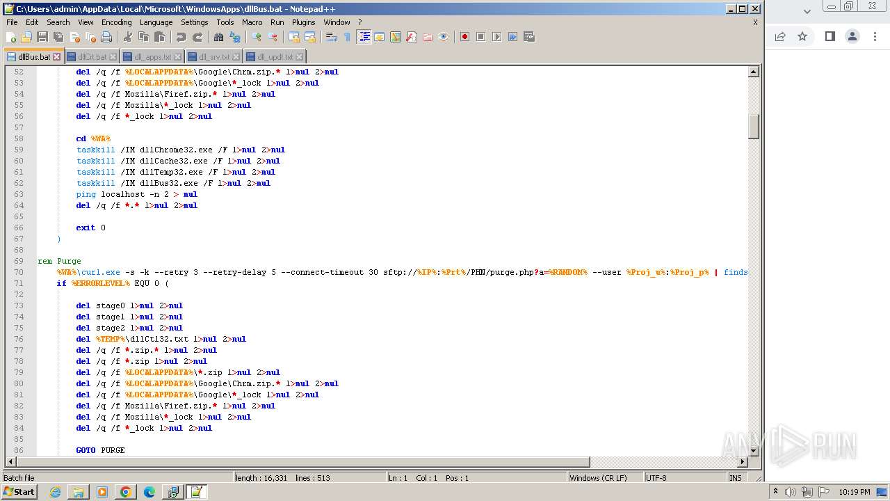Viewport: 890px width, 501px height.
Task: Open the browser side panel icon
Action: click(x=830, y=36)
